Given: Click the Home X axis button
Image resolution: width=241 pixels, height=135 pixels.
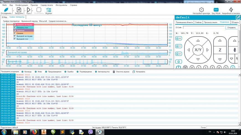Looking at the screenshot, I should click(179, 38).
